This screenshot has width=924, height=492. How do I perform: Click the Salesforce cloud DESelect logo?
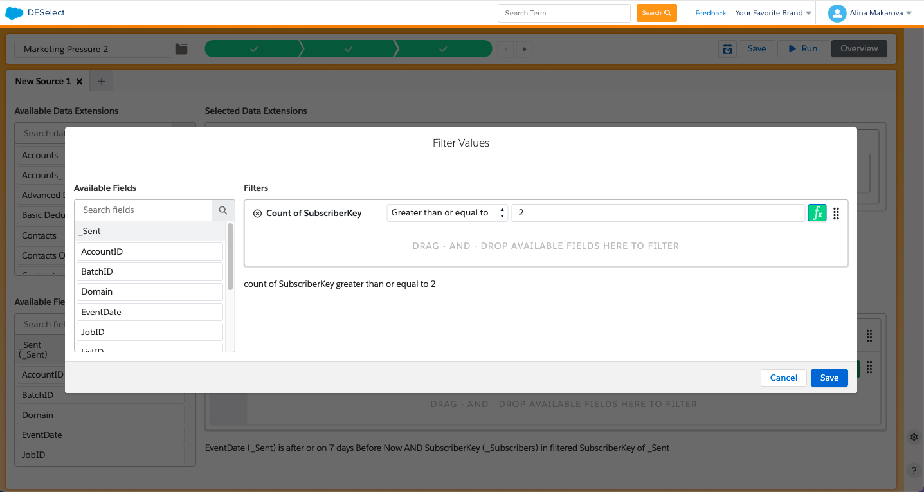click(x=14, y=13)
